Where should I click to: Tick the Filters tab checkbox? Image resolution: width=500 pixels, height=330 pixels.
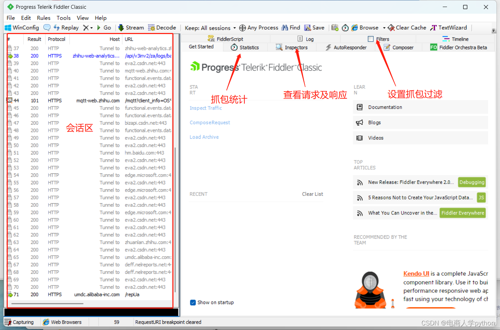pyautogui.click(x=371, y=39)
